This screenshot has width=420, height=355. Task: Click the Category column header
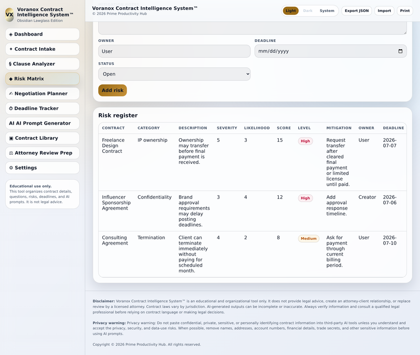(x=149, y=128)
